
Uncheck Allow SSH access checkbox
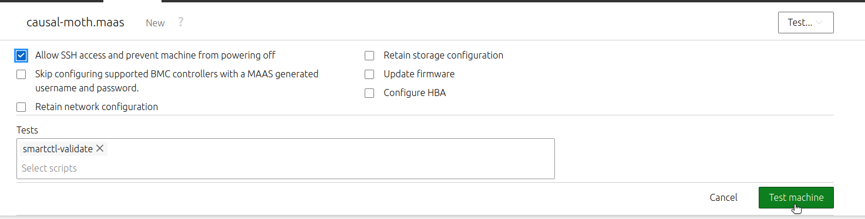point(22,56)
